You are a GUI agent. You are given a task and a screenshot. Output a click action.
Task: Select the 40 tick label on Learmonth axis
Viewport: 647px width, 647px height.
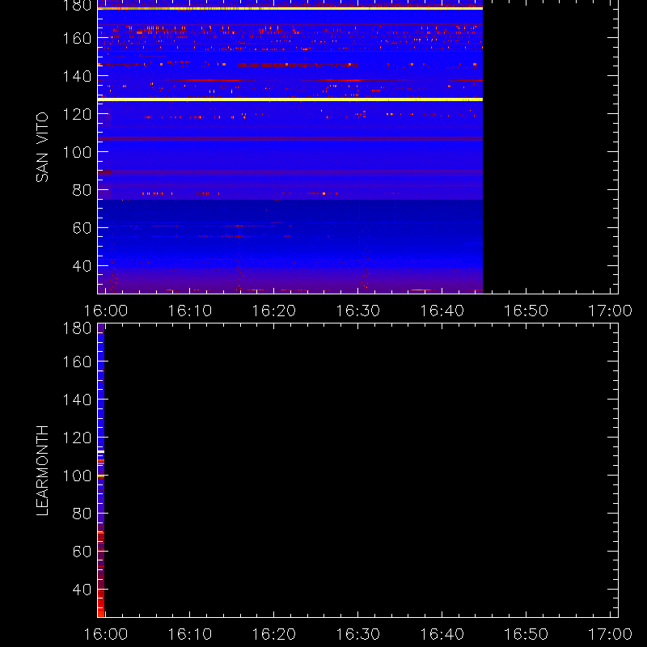click(82, 590)
